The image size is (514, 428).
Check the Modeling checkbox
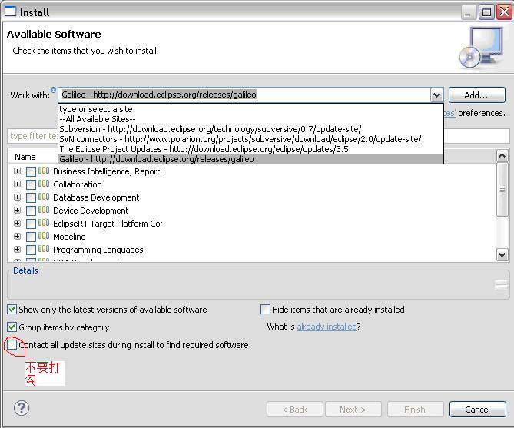point(31,237)
